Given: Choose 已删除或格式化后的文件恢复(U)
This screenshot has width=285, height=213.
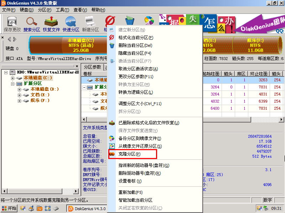Looking at the screenshot, I should coord(155,122).
